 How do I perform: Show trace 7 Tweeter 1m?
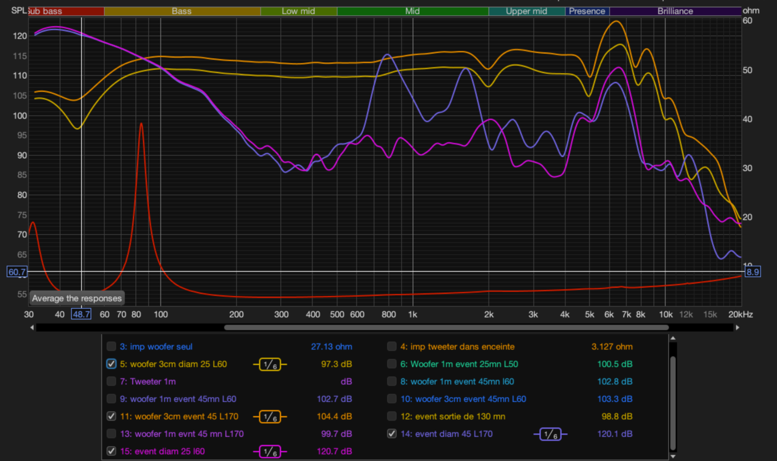click(112, 382)
